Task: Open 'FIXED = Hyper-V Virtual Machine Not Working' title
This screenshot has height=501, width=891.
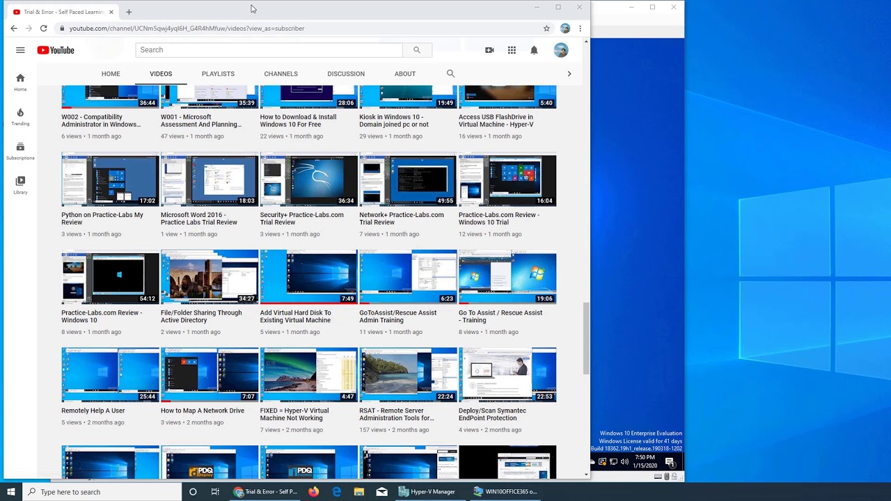Action: click(294, 414)
